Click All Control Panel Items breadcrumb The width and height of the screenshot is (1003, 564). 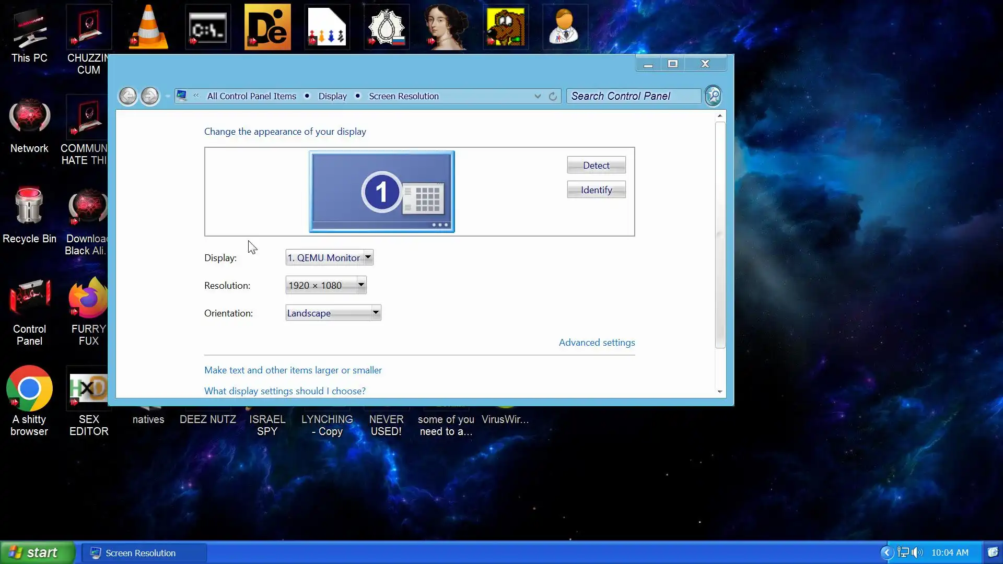pyautogui.click(x=251, y=96)
